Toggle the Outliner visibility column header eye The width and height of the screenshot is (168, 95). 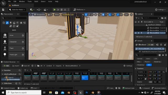(135, 22)
